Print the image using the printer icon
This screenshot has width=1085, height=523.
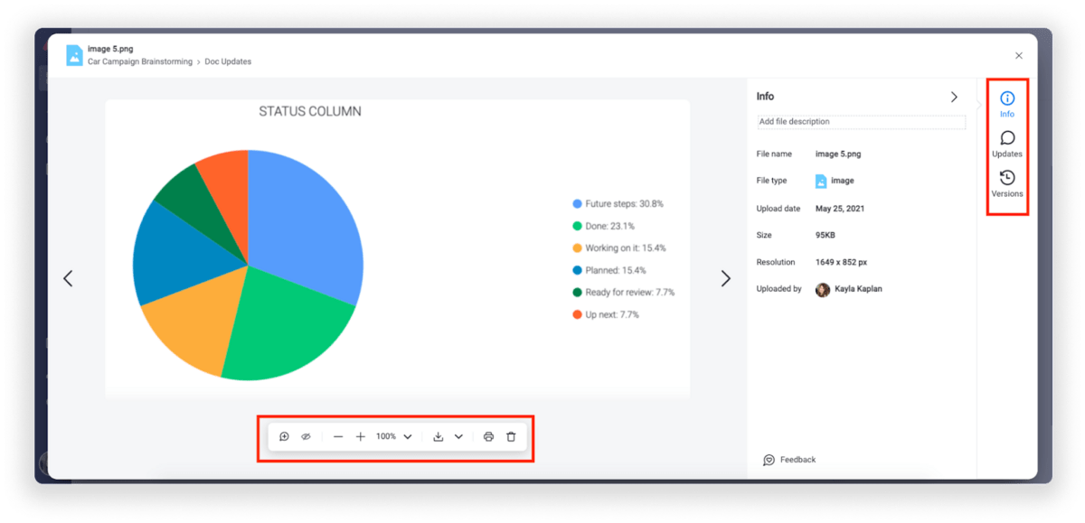488,437
